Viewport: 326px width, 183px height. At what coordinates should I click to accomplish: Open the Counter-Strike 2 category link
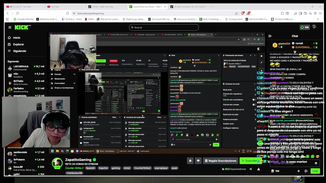pos(74,168)
